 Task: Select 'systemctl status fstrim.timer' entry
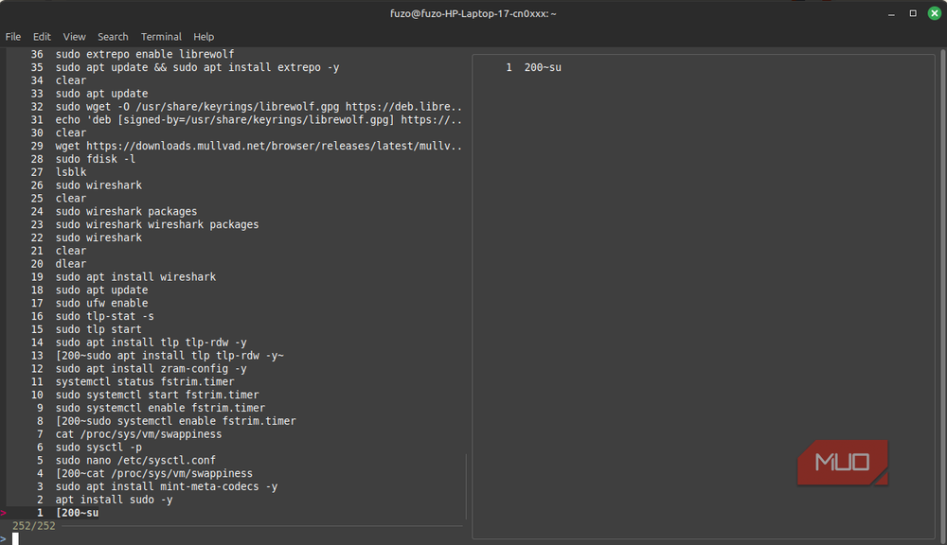145,382
